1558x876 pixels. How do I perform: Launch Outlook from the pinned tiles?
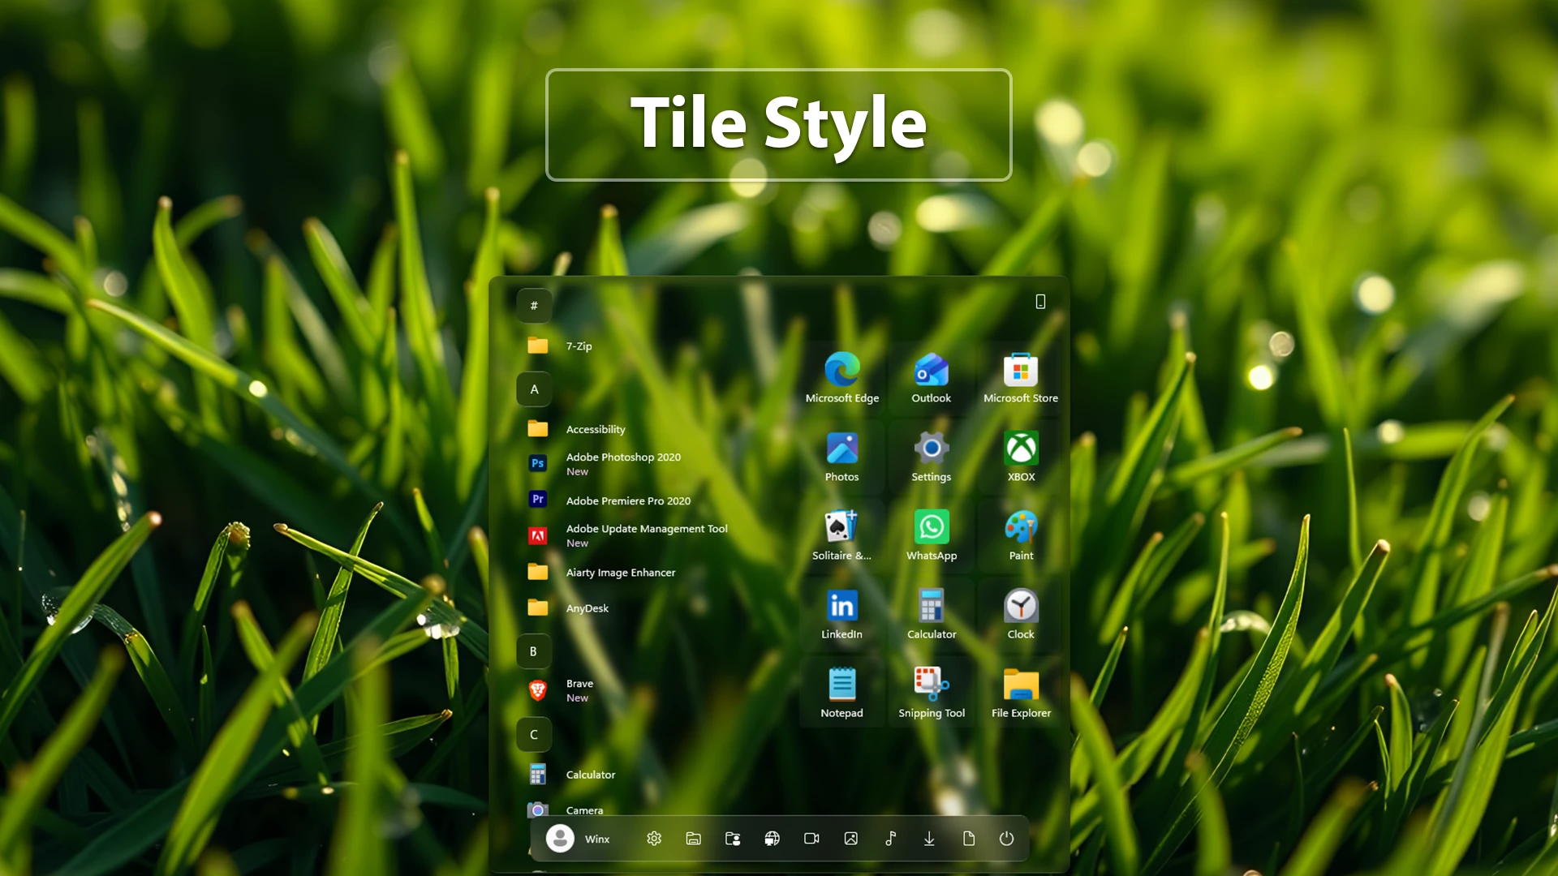click(931, 377)
